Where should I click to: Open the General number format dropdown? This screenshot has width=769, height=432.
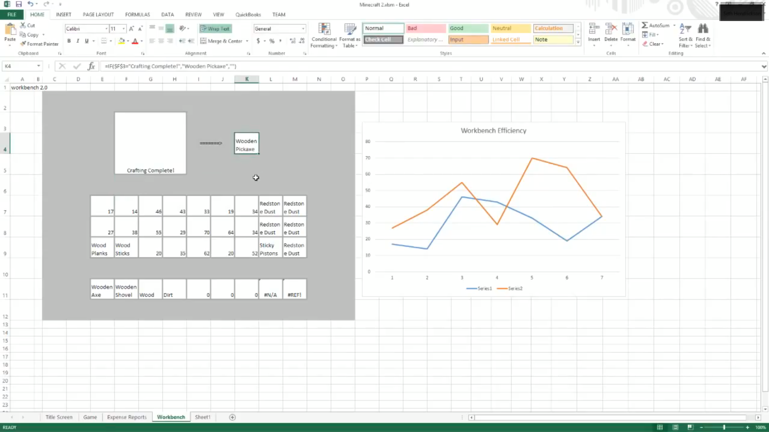pyautogui.click(x=303, y=29)
